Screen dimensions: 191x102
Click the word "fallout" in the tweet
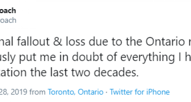tap(33, 42)
